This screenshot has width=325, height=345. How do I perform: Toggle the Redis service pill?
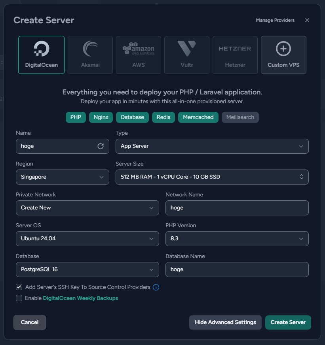pos(163,117)
